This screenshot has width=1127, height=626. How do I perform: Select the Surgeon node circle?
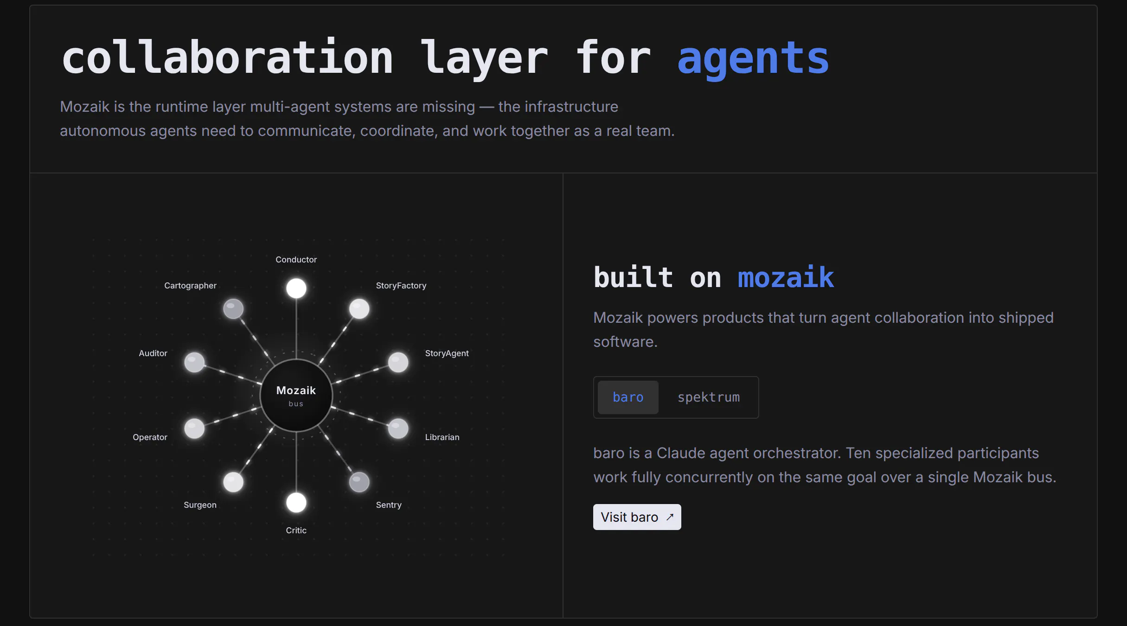coord(233,482)
